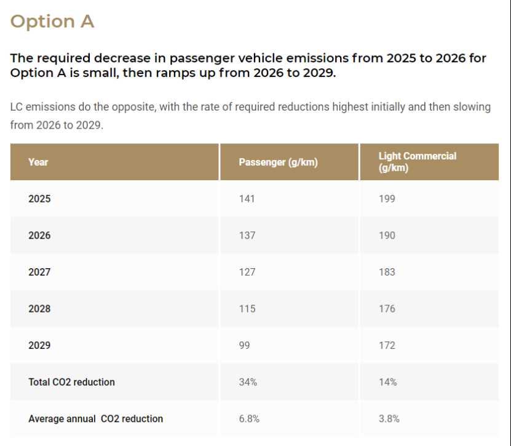This screenshot has width=511, height=446.
Task: Click the "Option A" heading
Action: tap(52, 22)
